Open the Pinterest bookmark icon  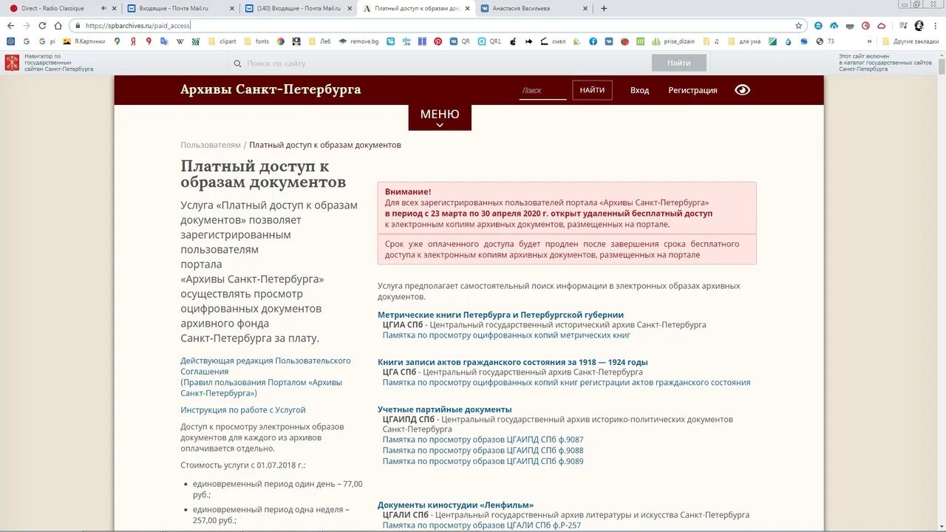point(438,41)
